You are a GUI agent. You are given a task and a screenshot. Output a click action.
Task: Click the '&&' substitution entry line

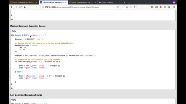(25, 47)
